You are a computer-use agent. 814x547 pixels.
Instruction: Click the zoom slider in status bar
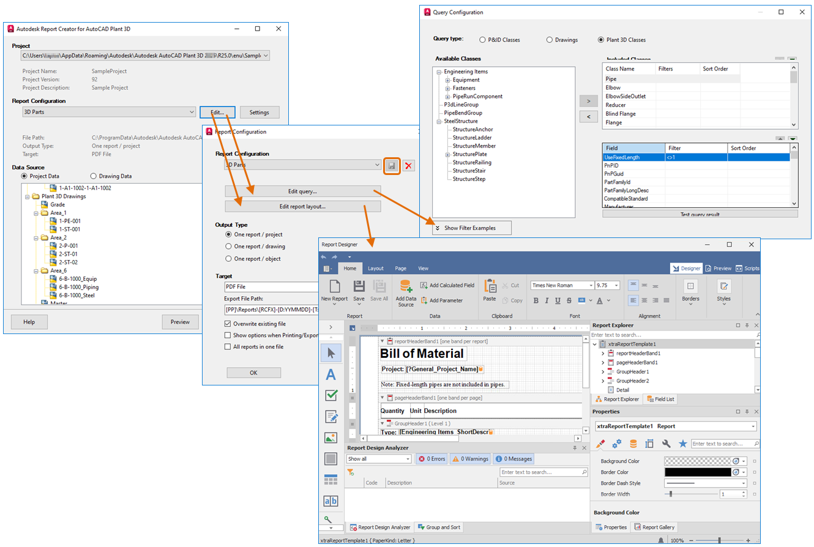(x=719, y=541)
